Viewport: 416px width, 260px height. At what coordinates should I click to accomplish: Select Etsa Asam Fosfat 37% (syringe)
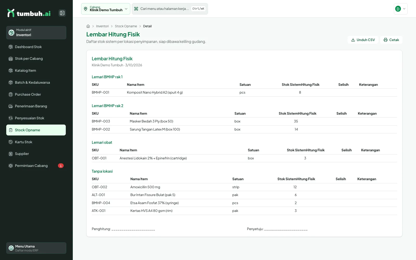coord(155,203)
